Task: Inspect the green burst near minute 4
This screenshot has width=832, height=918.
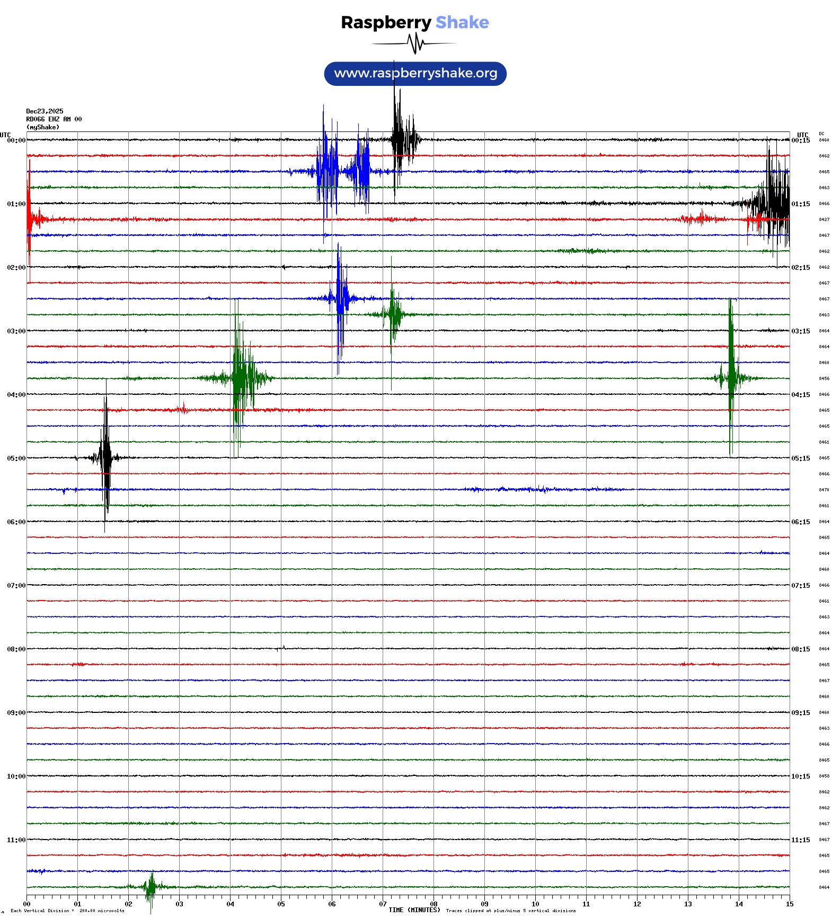Action: [x=241, y=378]
